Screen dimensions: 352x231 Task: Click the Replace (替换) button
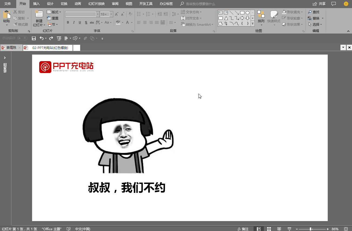pyautogui.click(x=316, y=18)
